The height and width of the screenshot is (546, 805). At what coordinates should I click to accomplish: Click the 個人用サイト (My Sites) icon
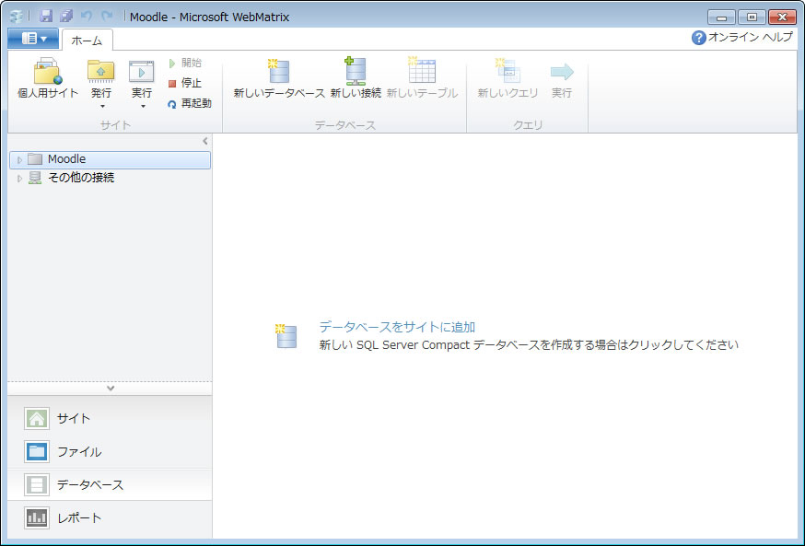point(48,73)
